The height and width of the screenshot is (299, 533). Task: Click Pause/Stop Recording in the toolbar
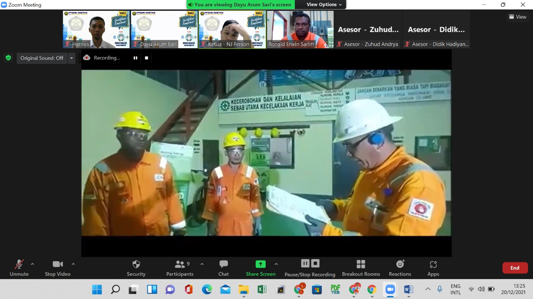[310, 268]
